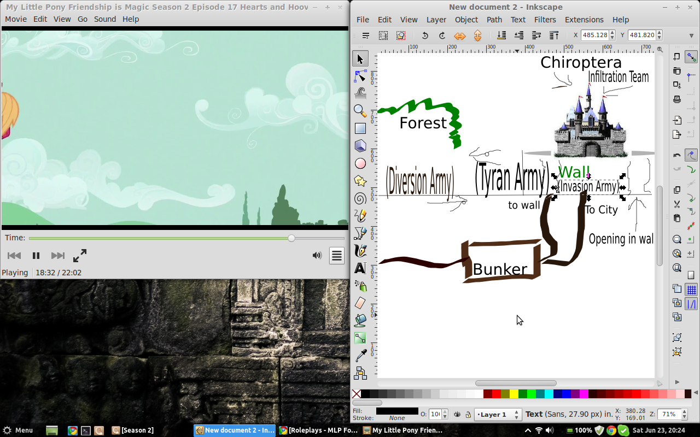Pause the playing video

click(36, 256)
